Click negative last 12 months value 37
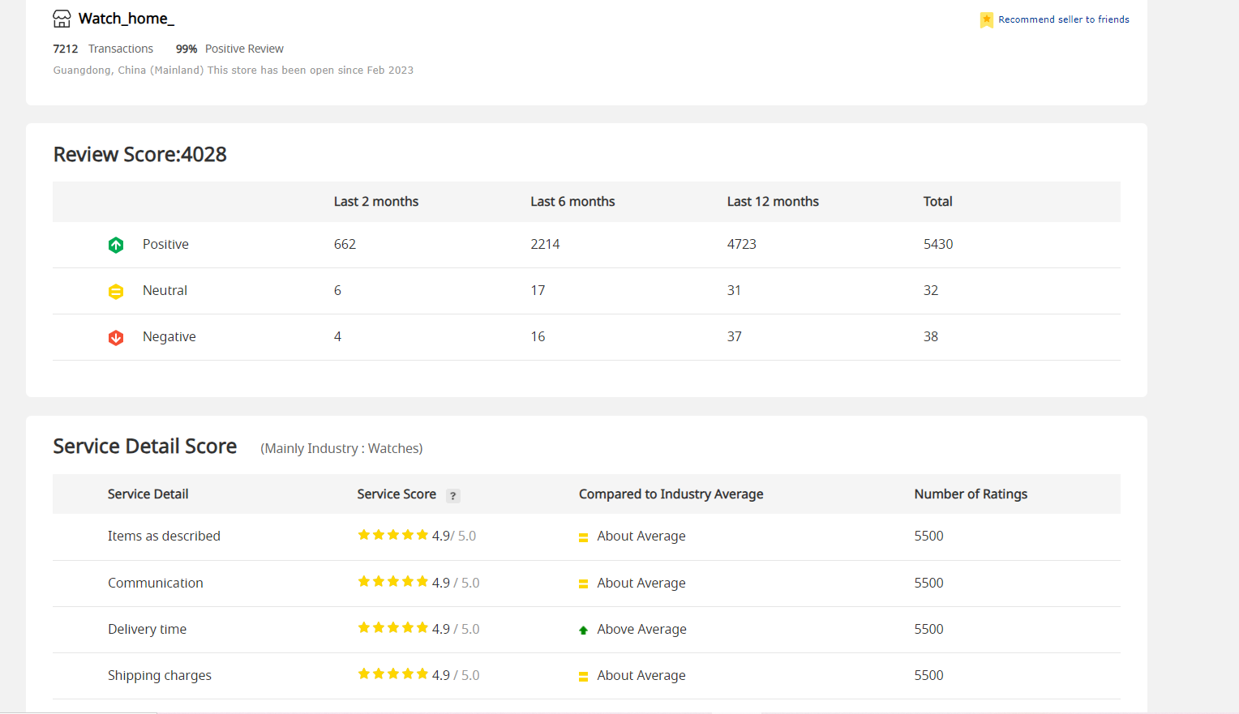 click(734, 337)
